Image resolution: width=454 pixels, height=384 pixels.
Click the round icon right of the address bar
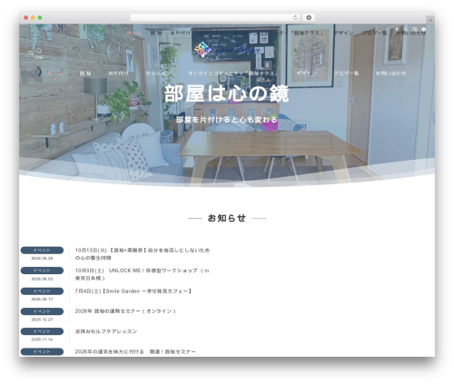coord(309,17)
